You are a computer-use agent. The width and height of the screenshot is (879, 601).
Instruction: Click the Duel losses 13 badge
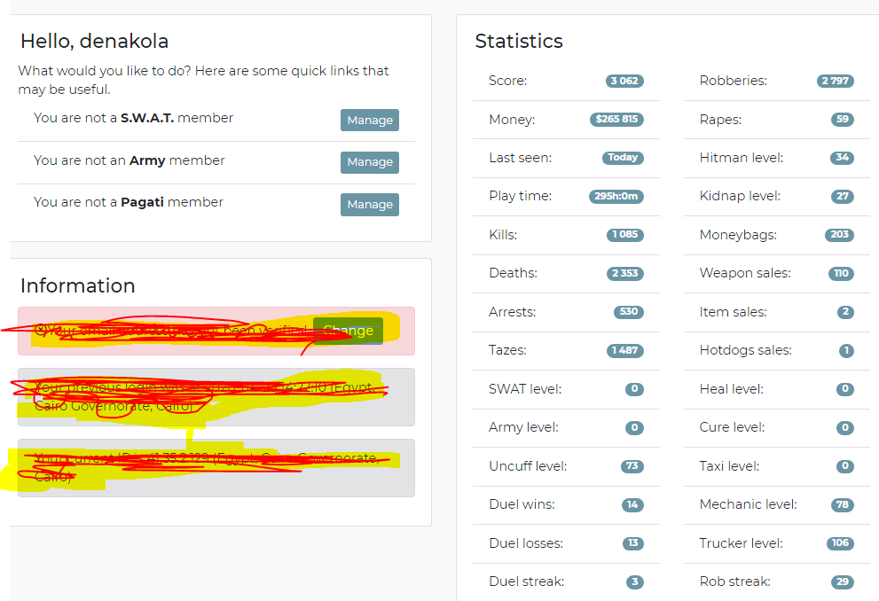click(x=633, y=542)
